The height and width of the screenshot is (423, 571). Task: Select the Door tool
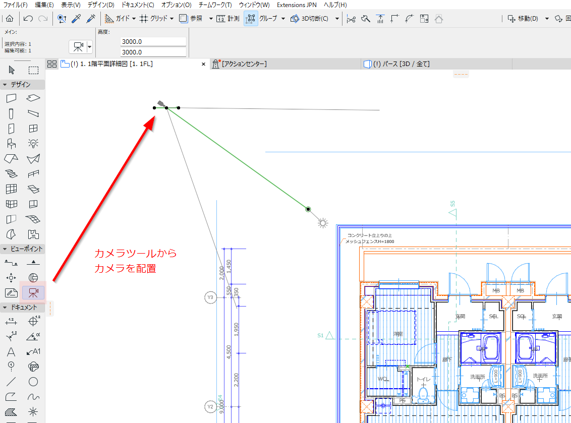[x=11, y=129]
